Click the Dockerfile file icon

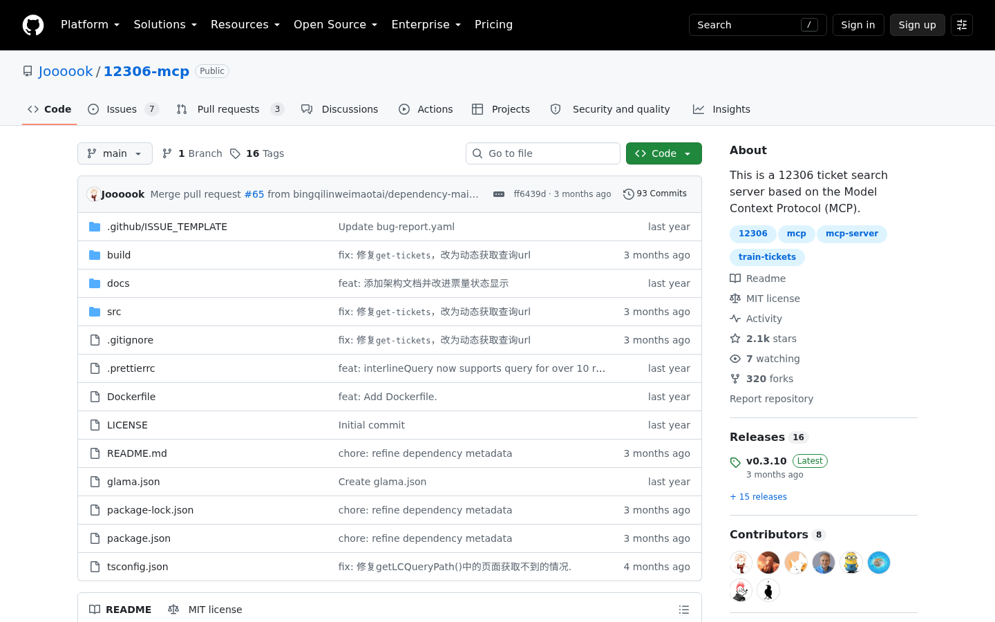[95, 397]
